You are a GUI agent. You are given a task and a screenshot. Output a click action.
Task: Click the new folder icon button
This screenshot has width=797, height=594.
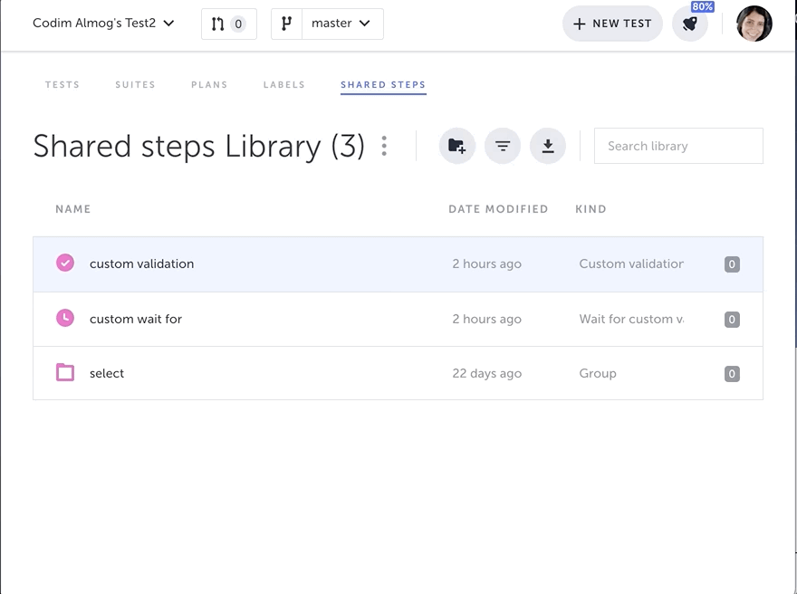click(457, 146)
